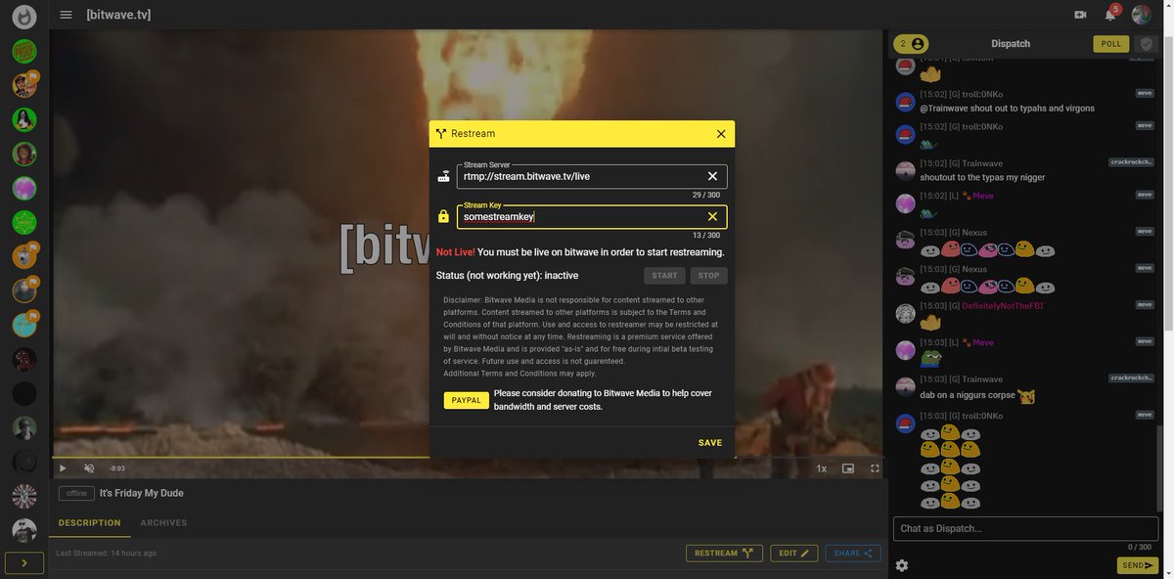Mute the video player audio
Screen dimensions: 1174x579
88,468
